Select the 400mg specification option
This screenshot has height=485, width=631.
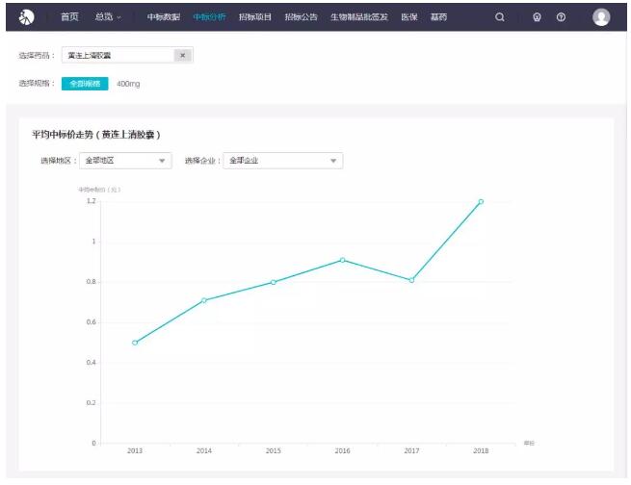click(x=128, y=84)
